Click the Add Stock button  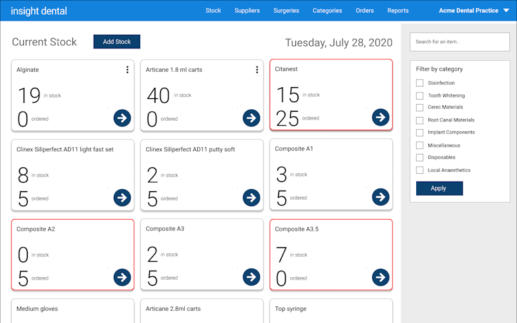pyautogui.click(x=116, y=42)
